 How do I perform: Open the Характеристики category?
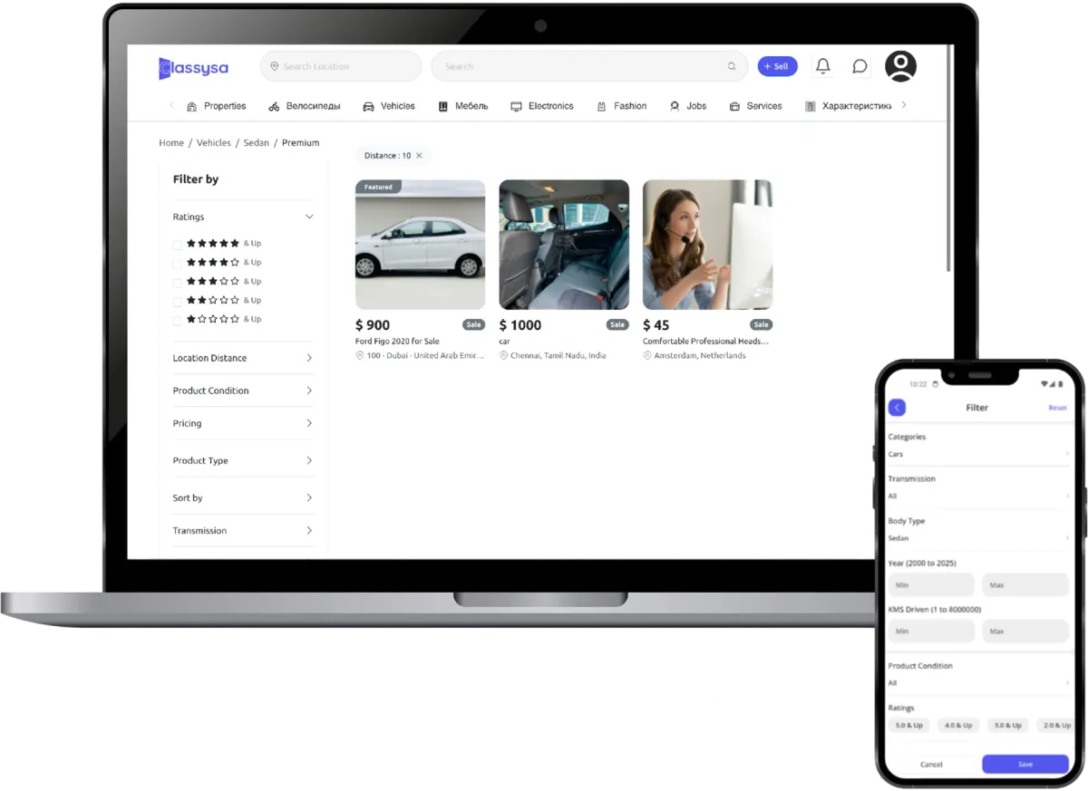[848, 106]
